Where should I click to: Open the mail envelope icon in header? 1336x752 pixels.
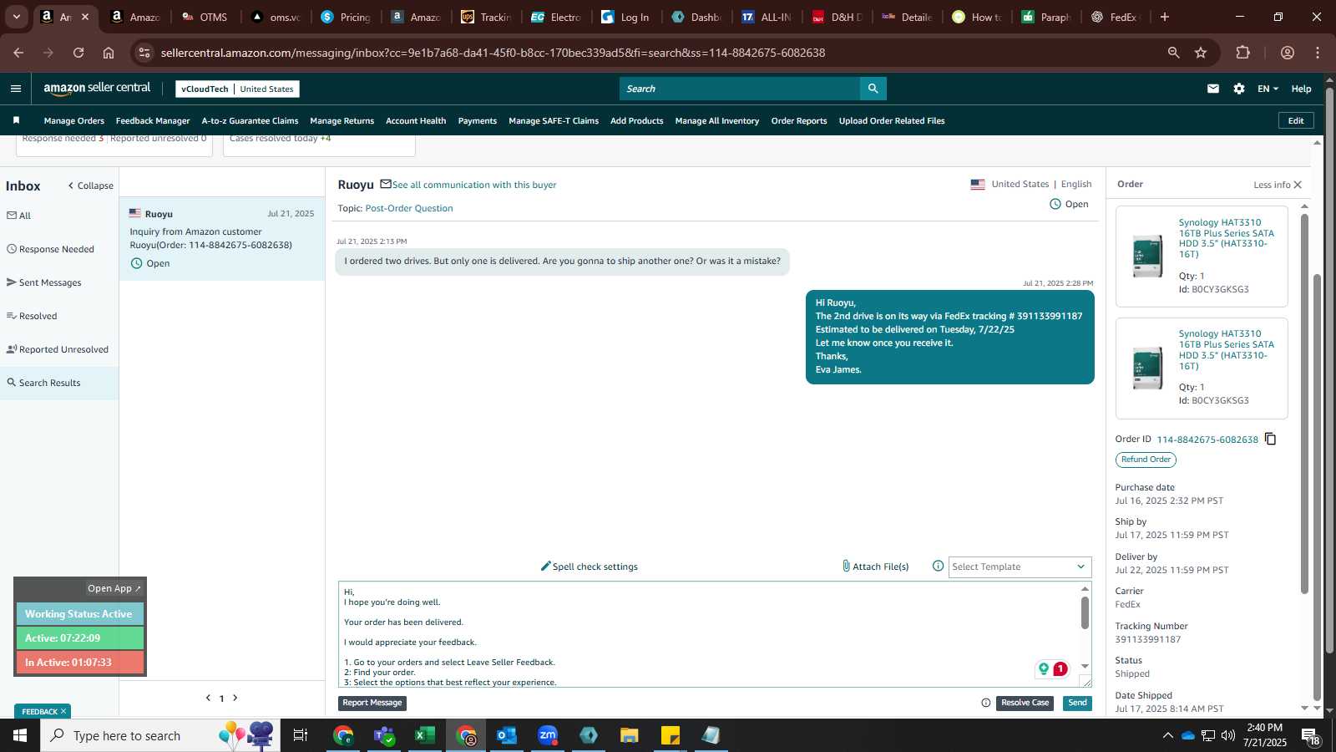coord(1213,89)
